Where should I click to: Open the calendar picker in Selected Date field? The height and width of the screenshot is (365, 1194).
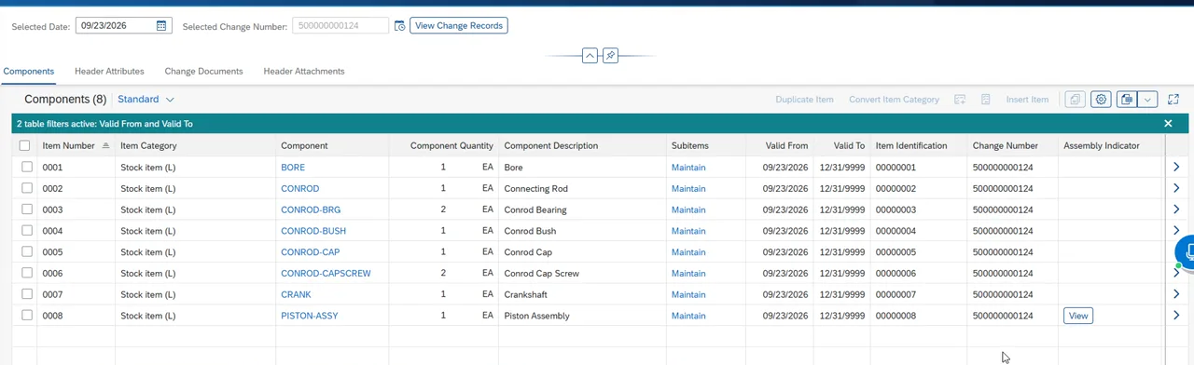tap(161, 26)
